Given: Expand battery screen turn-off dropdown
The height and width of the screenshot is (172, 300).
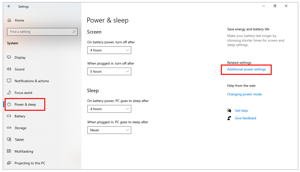Looking at the screenshot, I should coord(109,50).
